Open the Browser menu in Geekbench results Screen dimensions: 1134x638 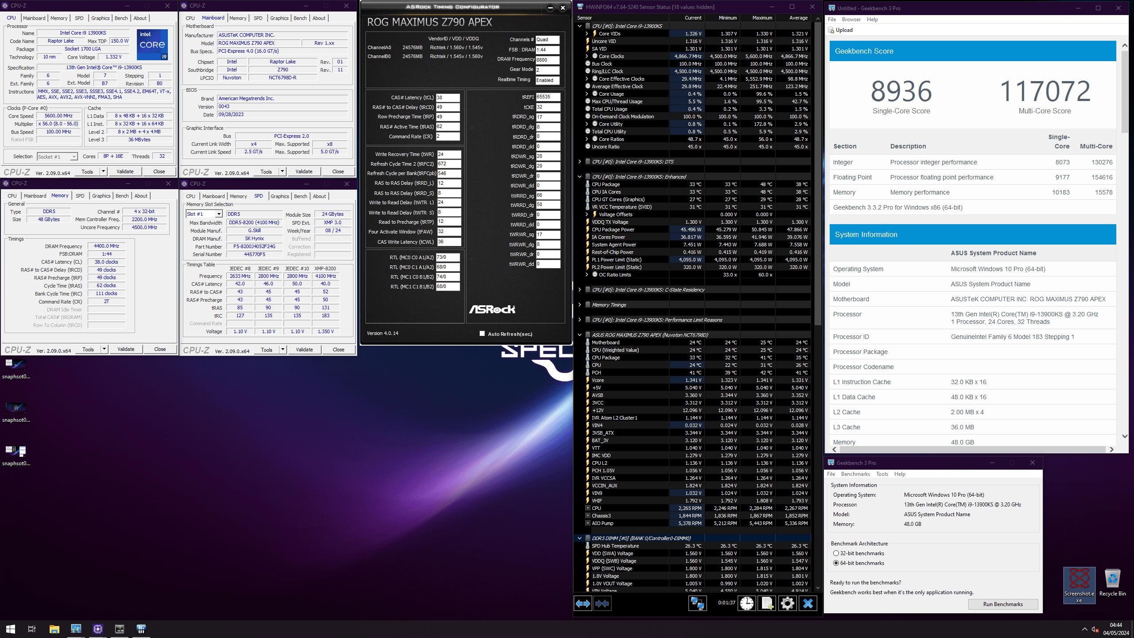click(851, 19)
